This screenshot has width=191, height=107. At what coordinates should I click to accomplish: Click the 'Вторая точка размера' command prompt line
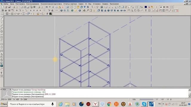(x=28, y=97)
